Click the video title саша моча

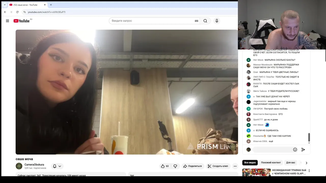[x=24, y=159]
